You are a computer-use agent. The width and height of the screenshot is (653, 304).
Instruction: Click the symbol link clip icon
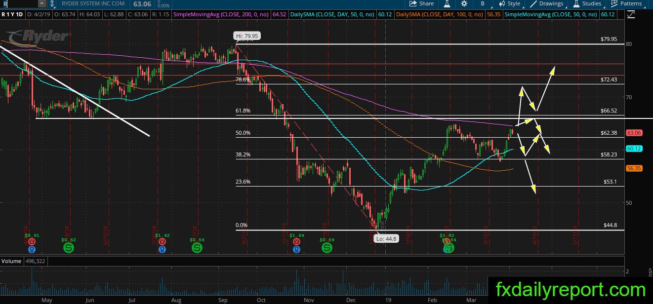(x=52, y=3)
